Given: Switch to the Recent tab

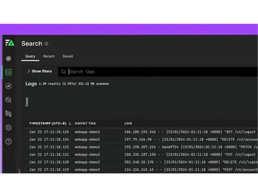Looking at the screenshot, I should coord(49,56).
